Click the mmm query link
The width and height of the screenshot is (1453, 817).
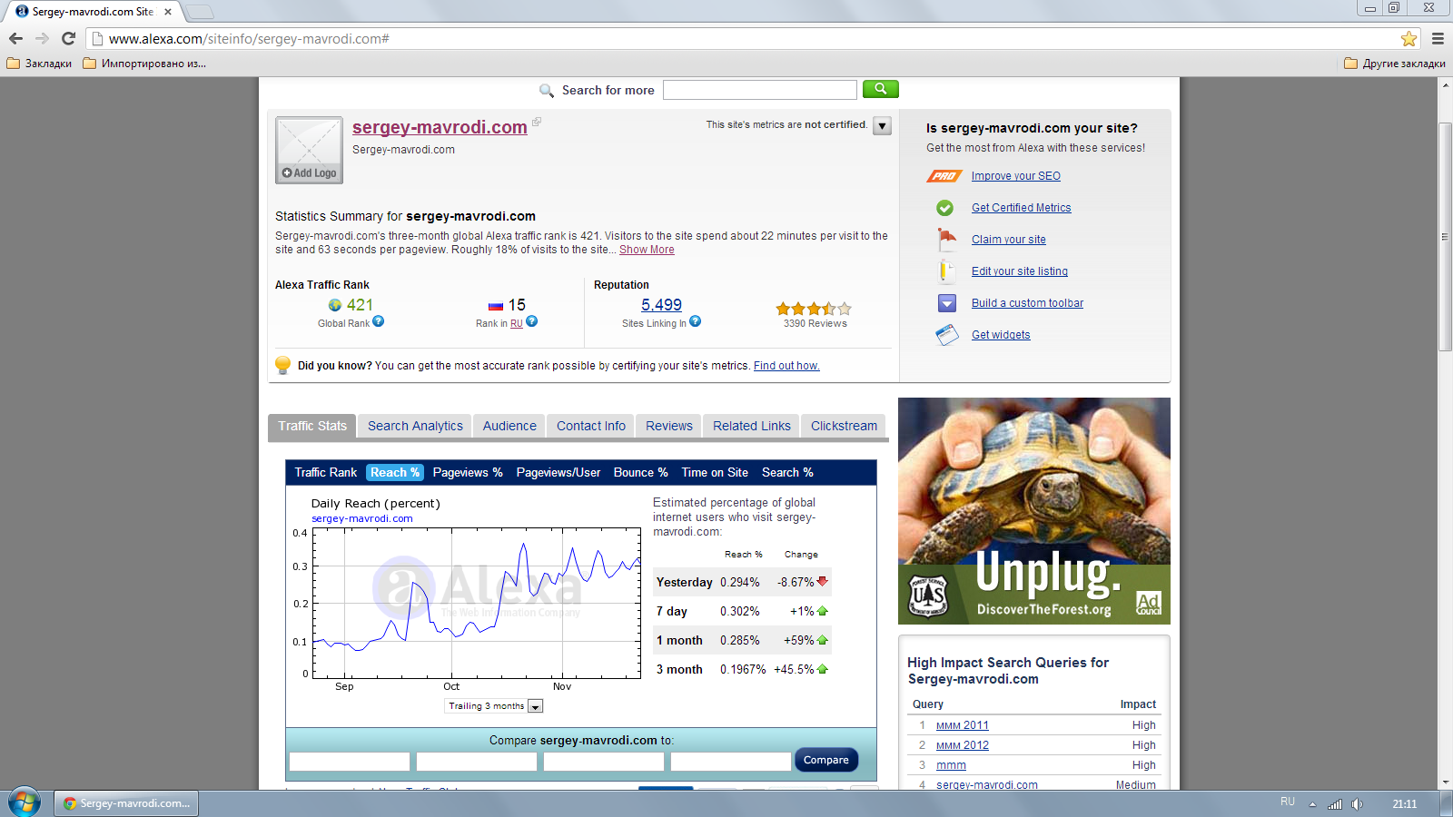point(951,765)
